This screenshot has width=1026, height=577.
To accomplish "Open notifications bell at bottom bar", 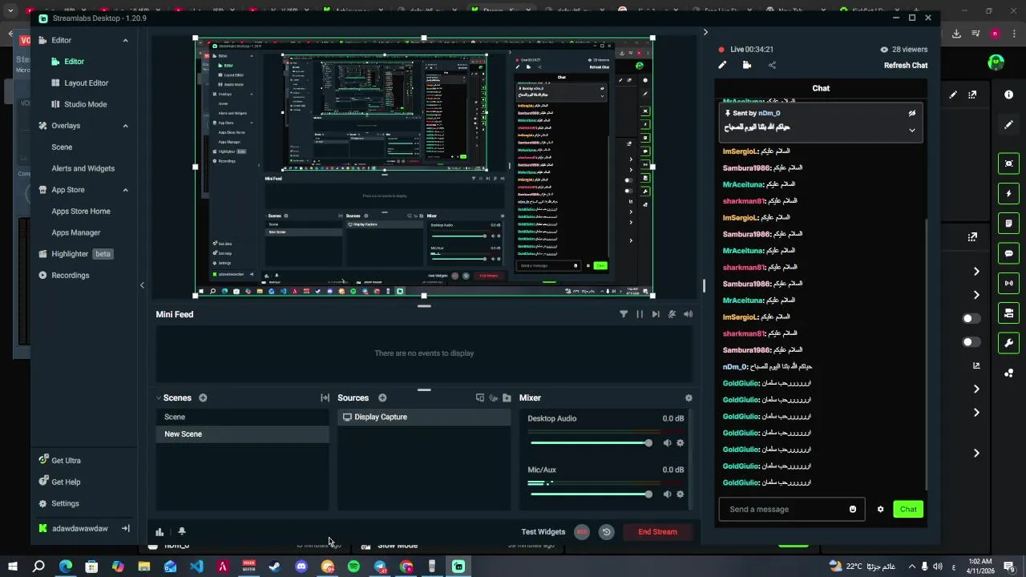I will [182, 531].
